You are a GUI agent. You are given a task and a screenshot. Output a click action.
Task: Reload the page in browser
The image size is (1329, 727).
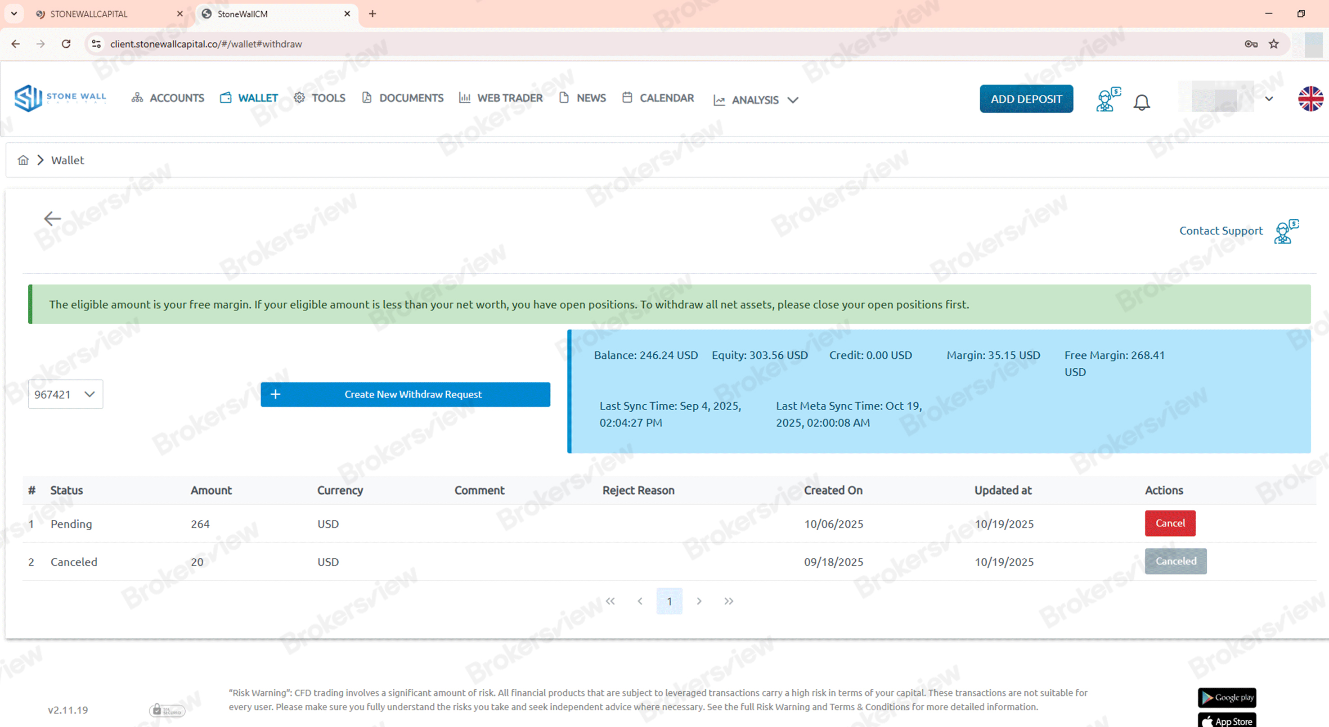pos(66,44)
